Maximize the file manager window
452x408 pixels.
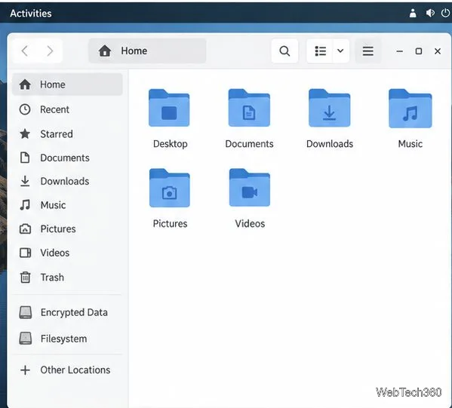tap(419, 51)
